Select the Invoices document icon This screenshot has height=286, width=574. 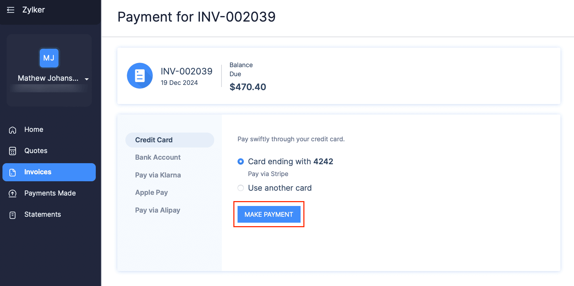tap(12, 172)
